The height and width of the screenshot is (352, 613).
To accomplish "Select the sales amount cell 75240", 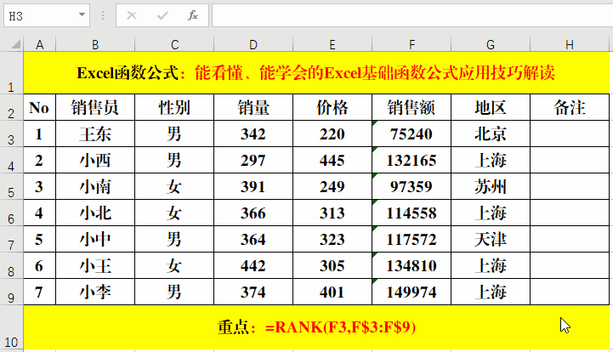I will [412, 133].
